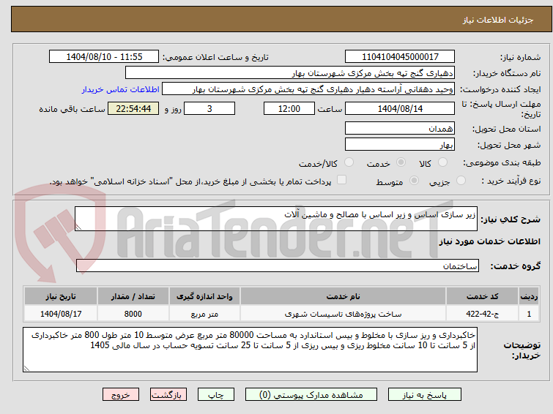The width and height of the screenshot is (553, 414).
Task: Click service name ساخت پروژه‌های تاسیسات شهری
Action: click(344, 314)
